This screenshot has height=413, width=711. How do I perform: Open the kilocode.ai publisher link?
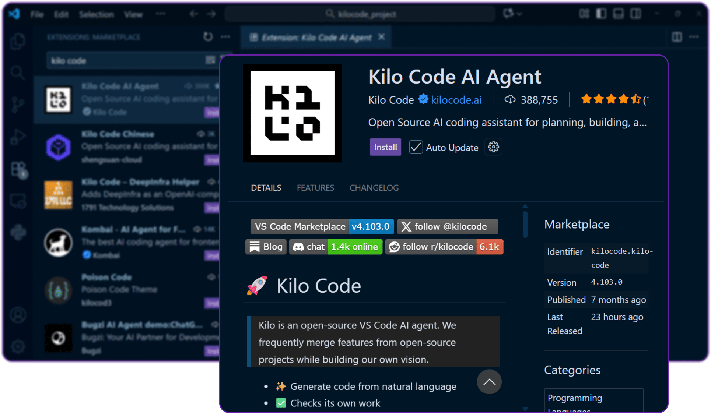(x=456, y=100)
